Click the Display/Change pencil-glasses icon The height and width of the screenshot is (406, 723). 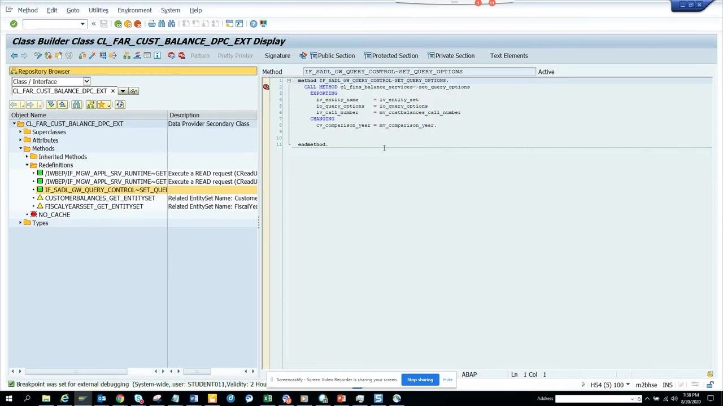click(x=38, y=55)
